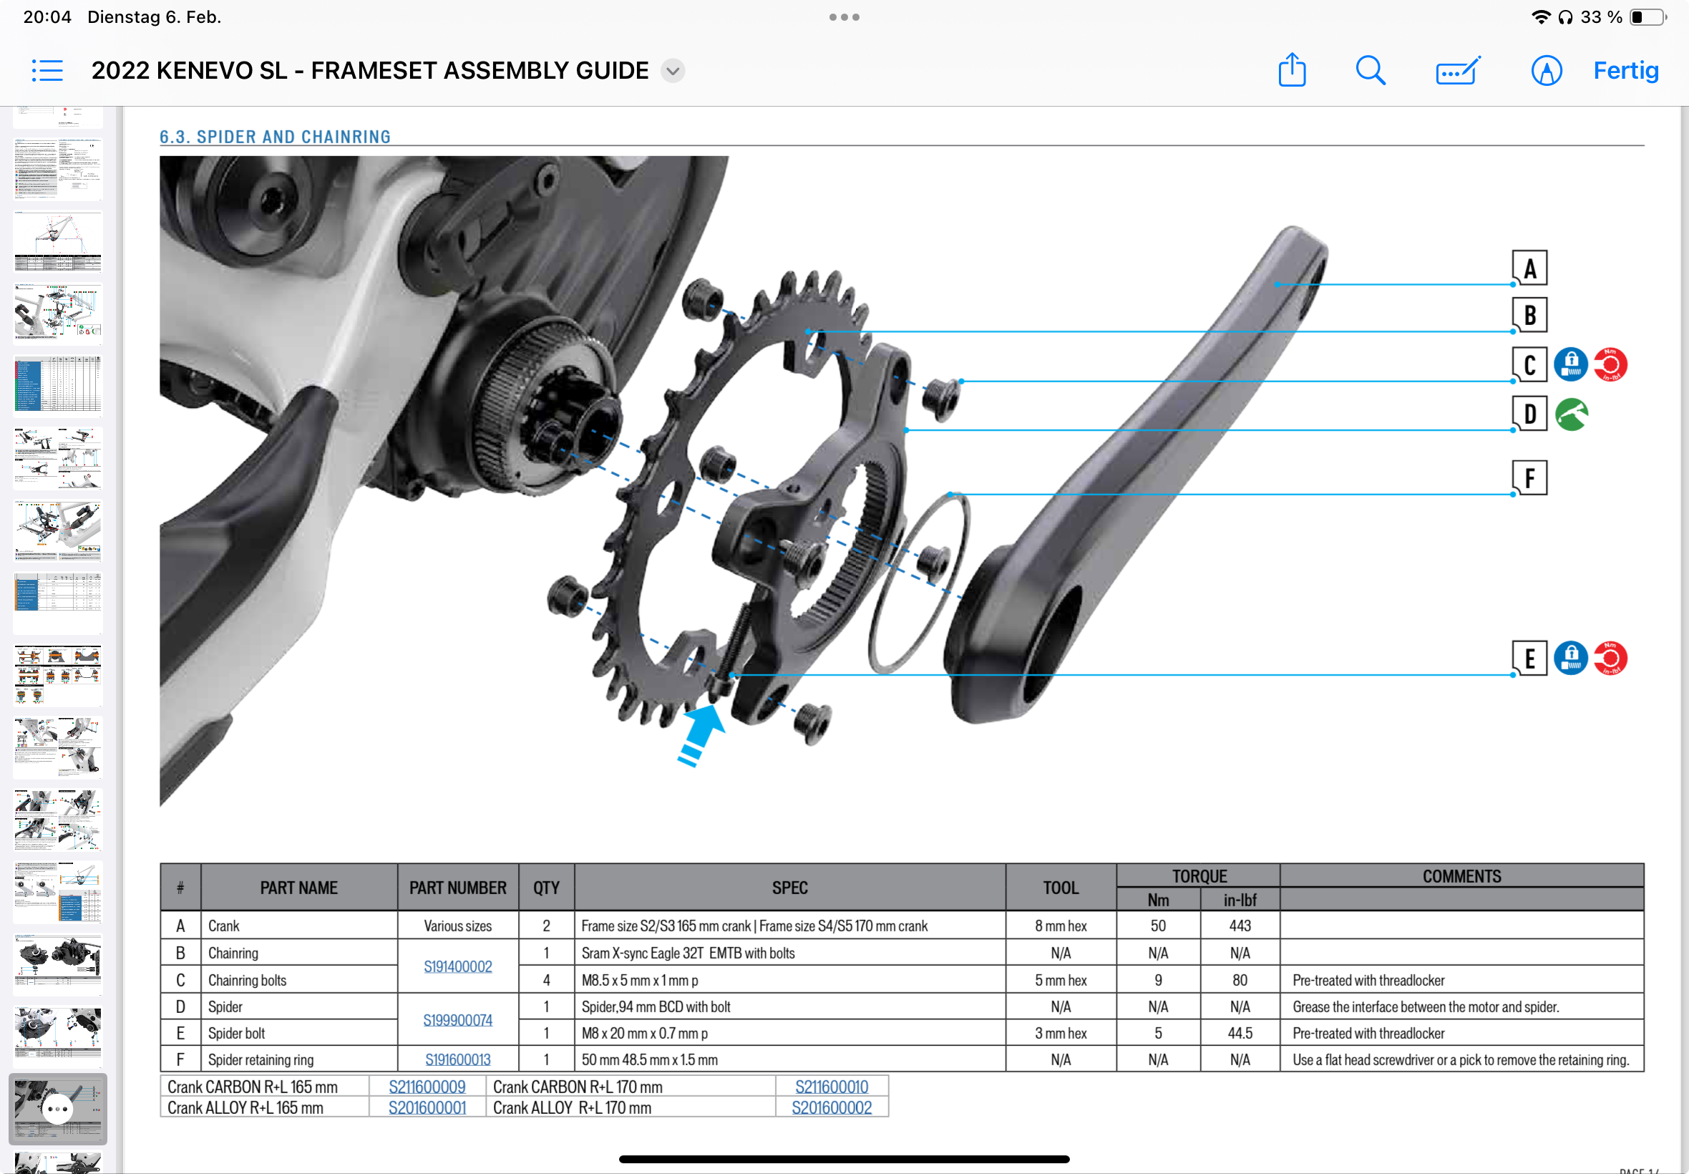
Task: Open the colorful frame exploded-view thumbnail
Action: coord(58,314)
